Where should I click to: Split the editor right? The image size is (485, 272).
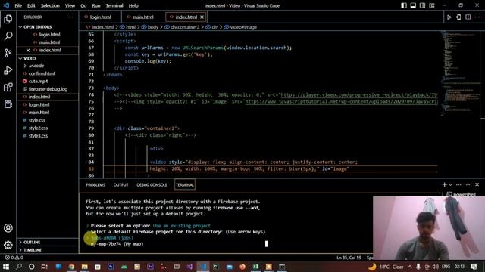pyautogui.click(x=468, y=17)
